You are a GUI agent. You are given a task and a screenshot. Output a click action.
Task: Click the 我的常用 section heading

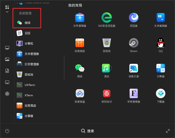coord(75,5)
